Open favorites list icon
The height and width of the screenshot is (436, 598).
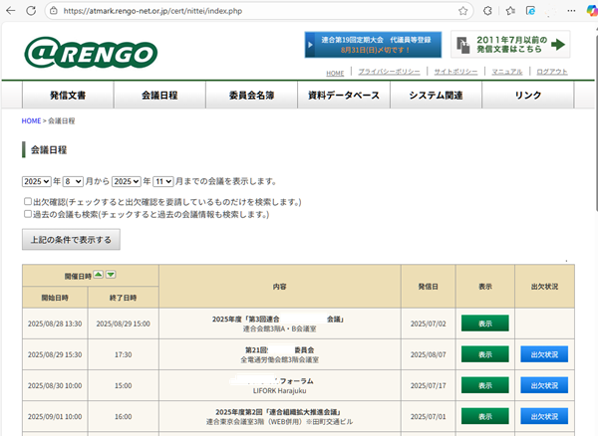point(510,11)
